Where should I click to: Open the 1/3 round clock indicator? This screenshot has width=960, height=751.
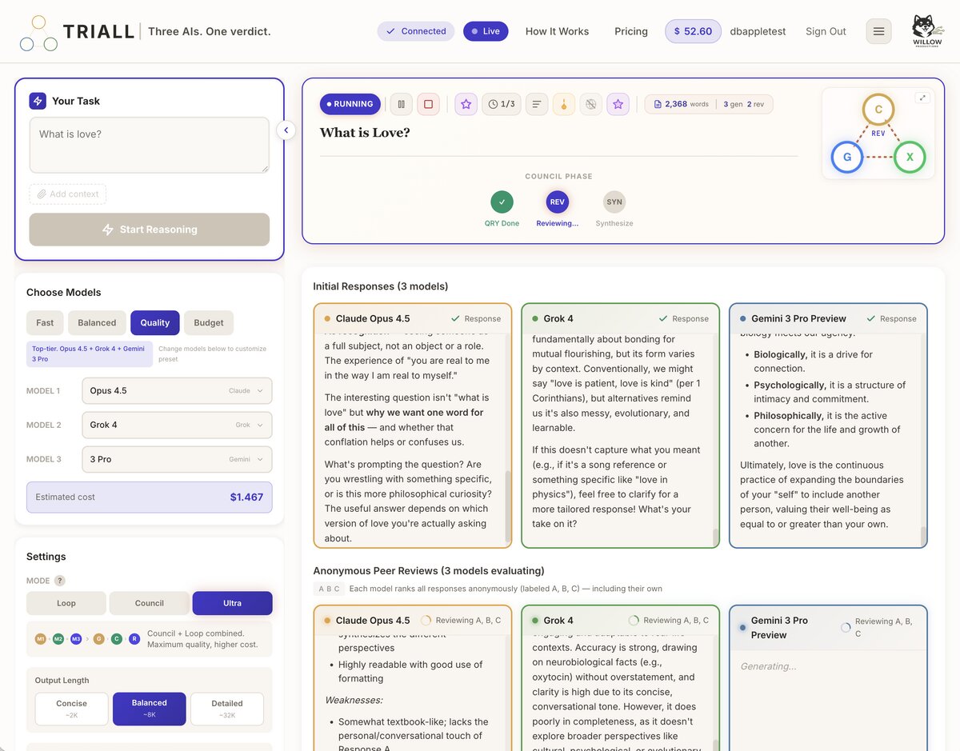point(502,104)
